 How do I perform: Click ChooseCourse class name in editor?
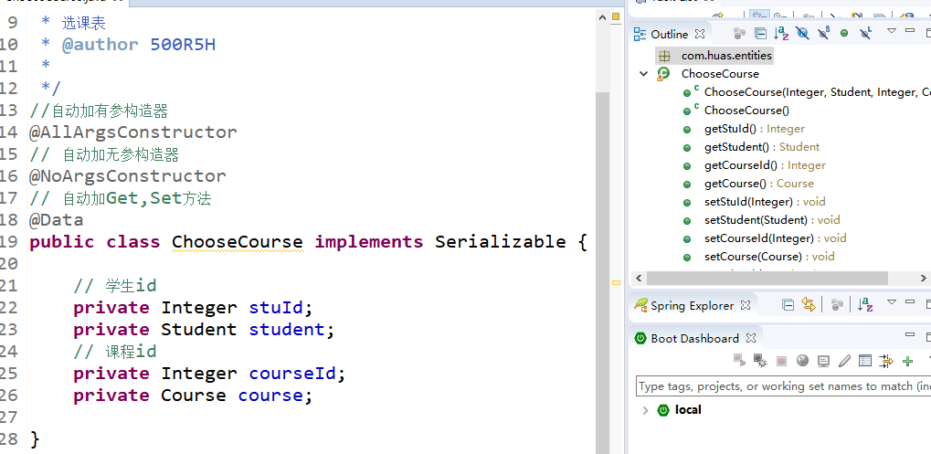coord(238,242)
